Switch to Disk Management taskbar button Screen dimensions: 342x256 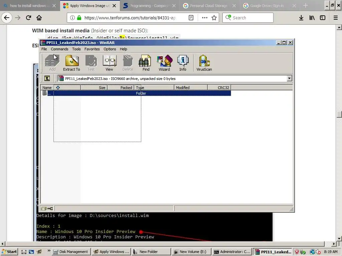pos(71,252)
